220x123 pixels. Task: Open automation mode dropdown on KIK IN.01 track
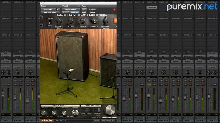18,61
